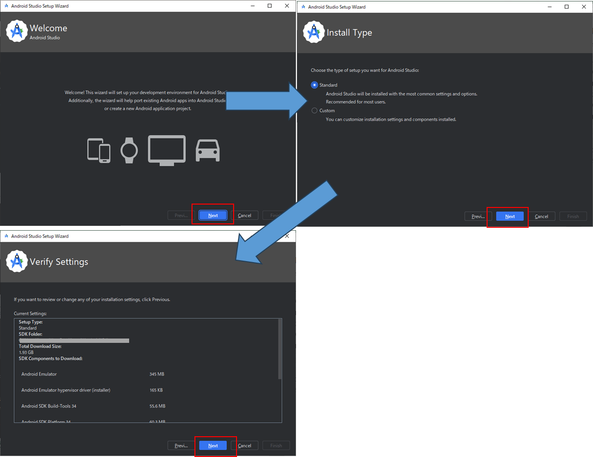
Task: Click the '345 MB' size value
Action: [157, 374]
